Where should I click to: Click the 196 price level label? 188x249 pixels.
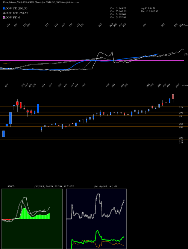click(x=181, y=113)
